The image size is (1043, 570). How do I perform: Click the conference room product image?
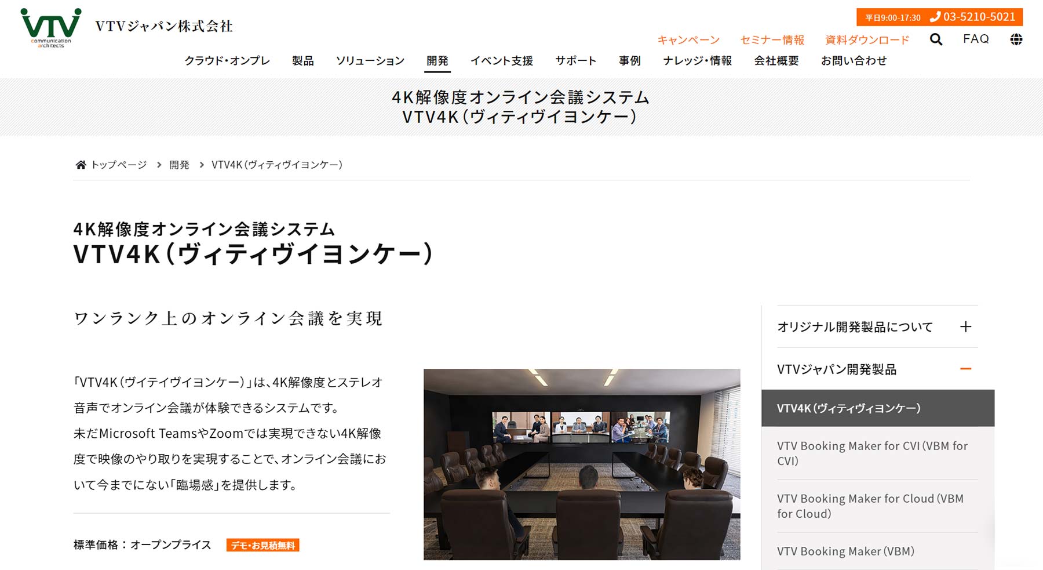pos(582,464)
